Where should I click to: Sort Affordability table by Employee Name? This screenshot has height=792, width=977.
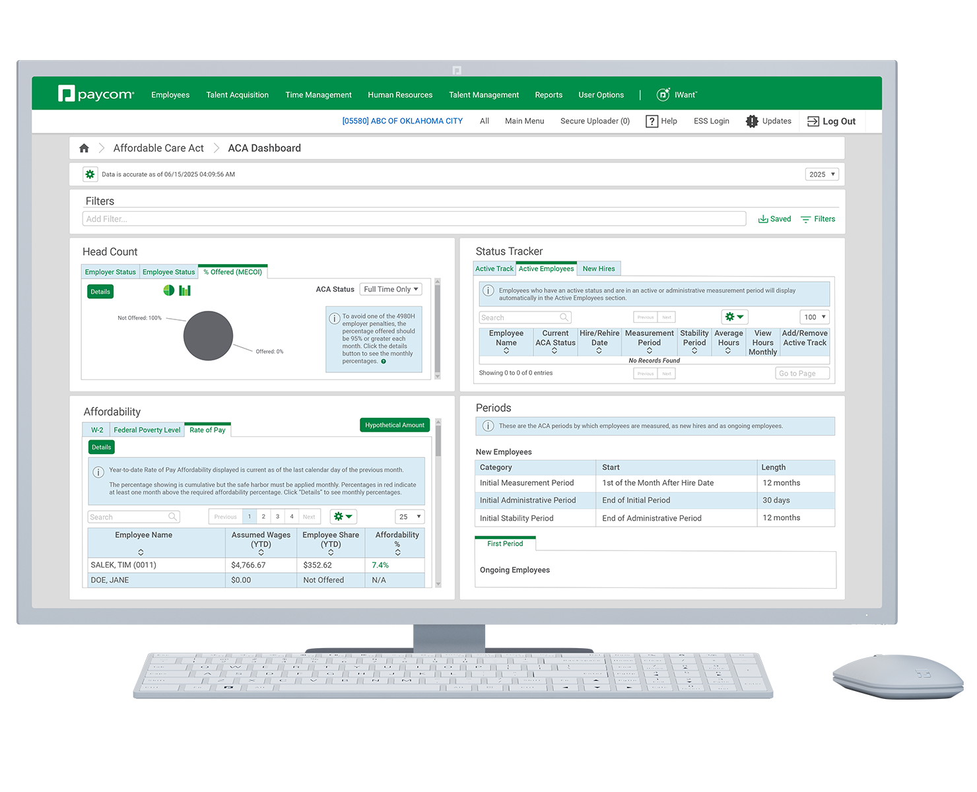pyautogui.click(x=141, y=552)
